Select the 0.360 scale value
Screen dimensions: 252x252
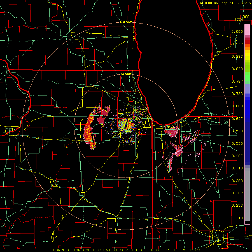click(x=237, y=181)
